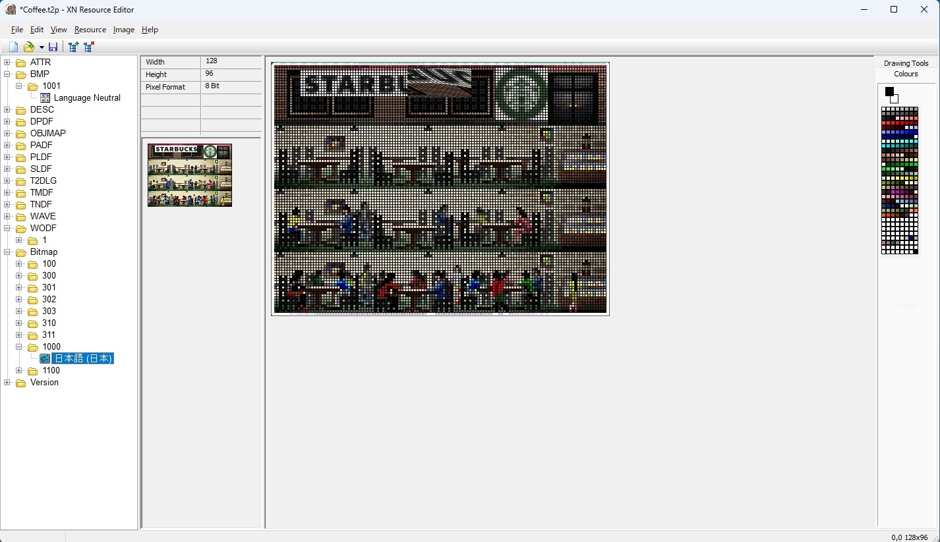
Task: Open the dropdown arrow beside Open icon
Action: [x=42, y=47]
